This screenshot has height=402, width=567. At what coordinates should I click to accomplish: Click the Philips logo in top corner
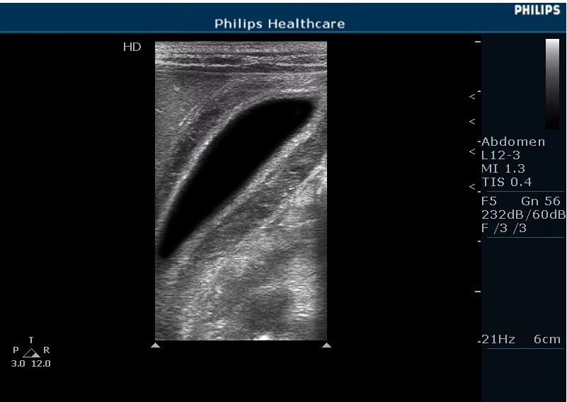point(537,10)
